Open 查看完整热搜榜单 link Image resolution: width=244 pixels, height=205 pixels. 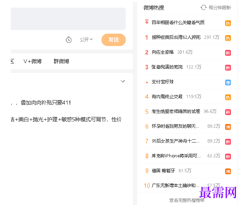coord(187,200)
